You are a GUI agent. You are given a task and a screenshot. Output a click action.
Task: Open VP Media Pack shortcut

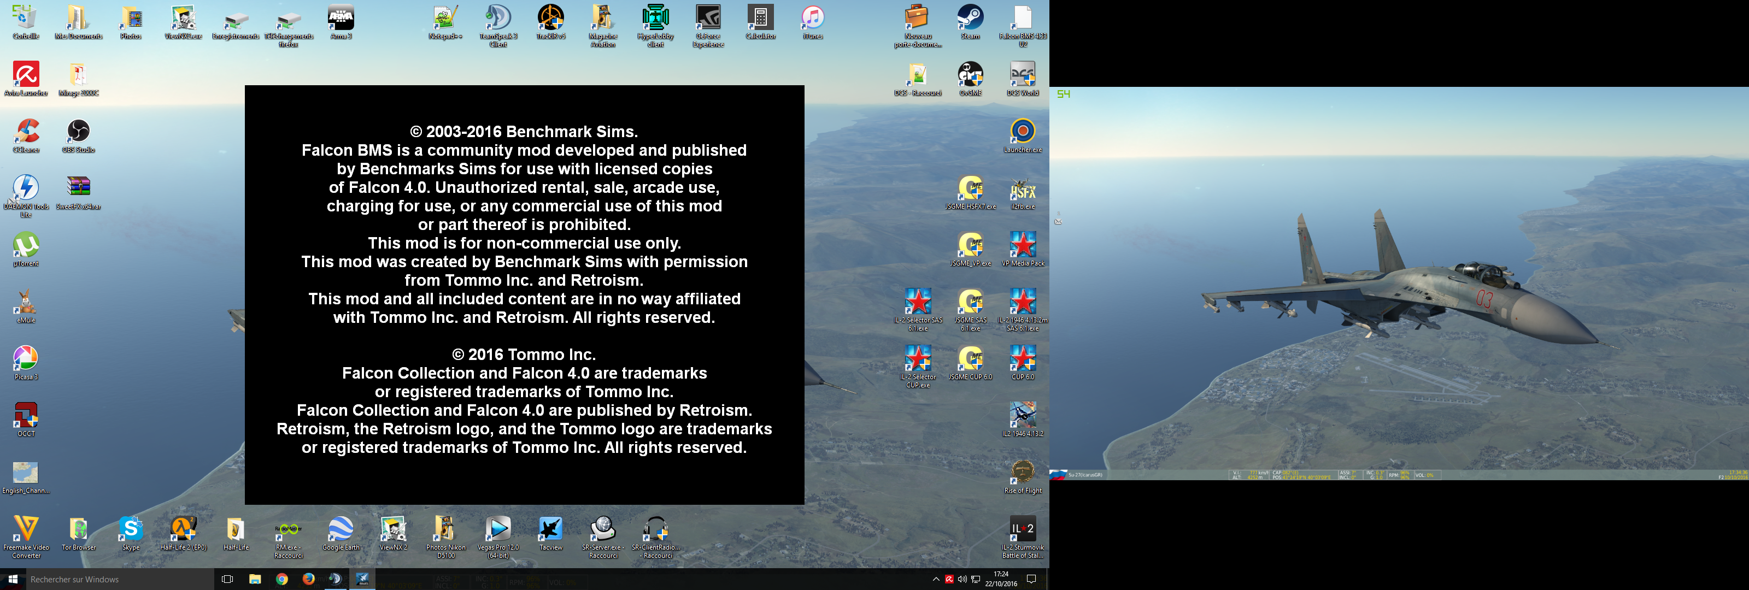point(1023,249)
